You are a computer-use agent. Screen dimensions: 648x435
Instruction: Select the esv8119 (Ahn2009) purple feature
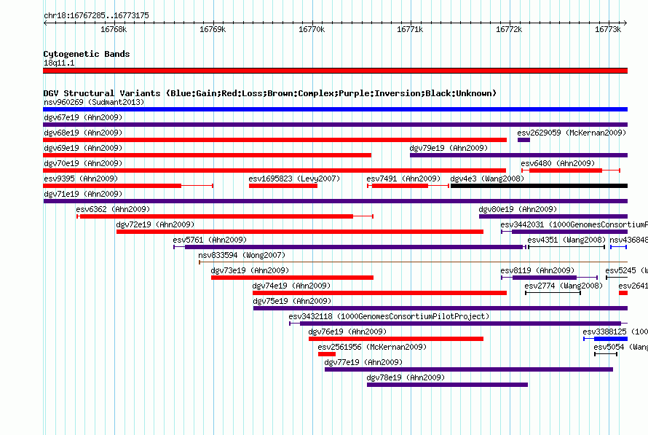549,278
